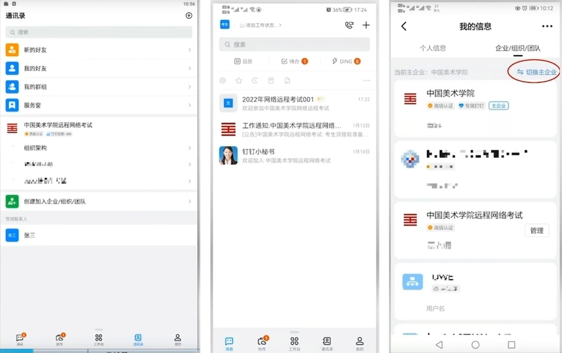
Task: Open 2022年网络远程考试001 chat
Action: tap(294, 103)
